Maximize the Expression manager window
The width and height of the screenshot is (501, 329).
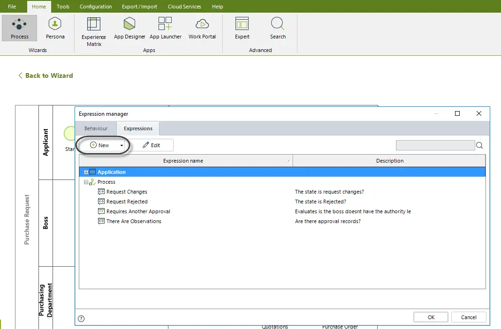457,113
